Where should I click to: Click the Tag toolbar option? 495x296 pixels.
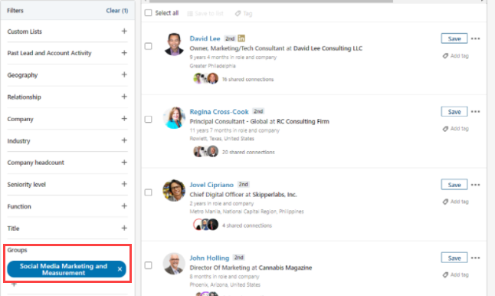click(244, 14)
